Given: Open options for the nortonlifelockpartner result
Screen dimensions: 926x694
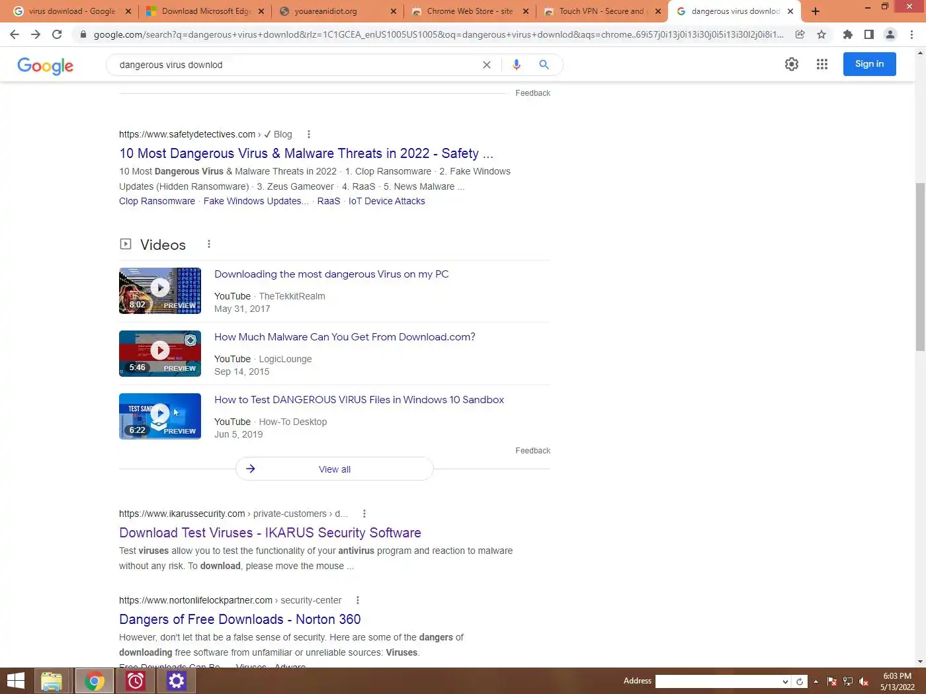Looking at the screenshot, I should 358,600.
